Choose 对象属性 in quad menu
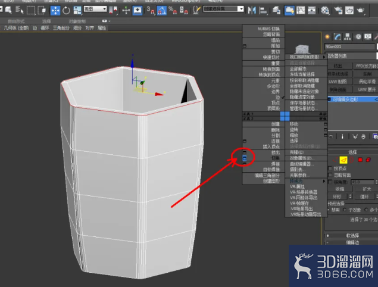 pos(302,158)
